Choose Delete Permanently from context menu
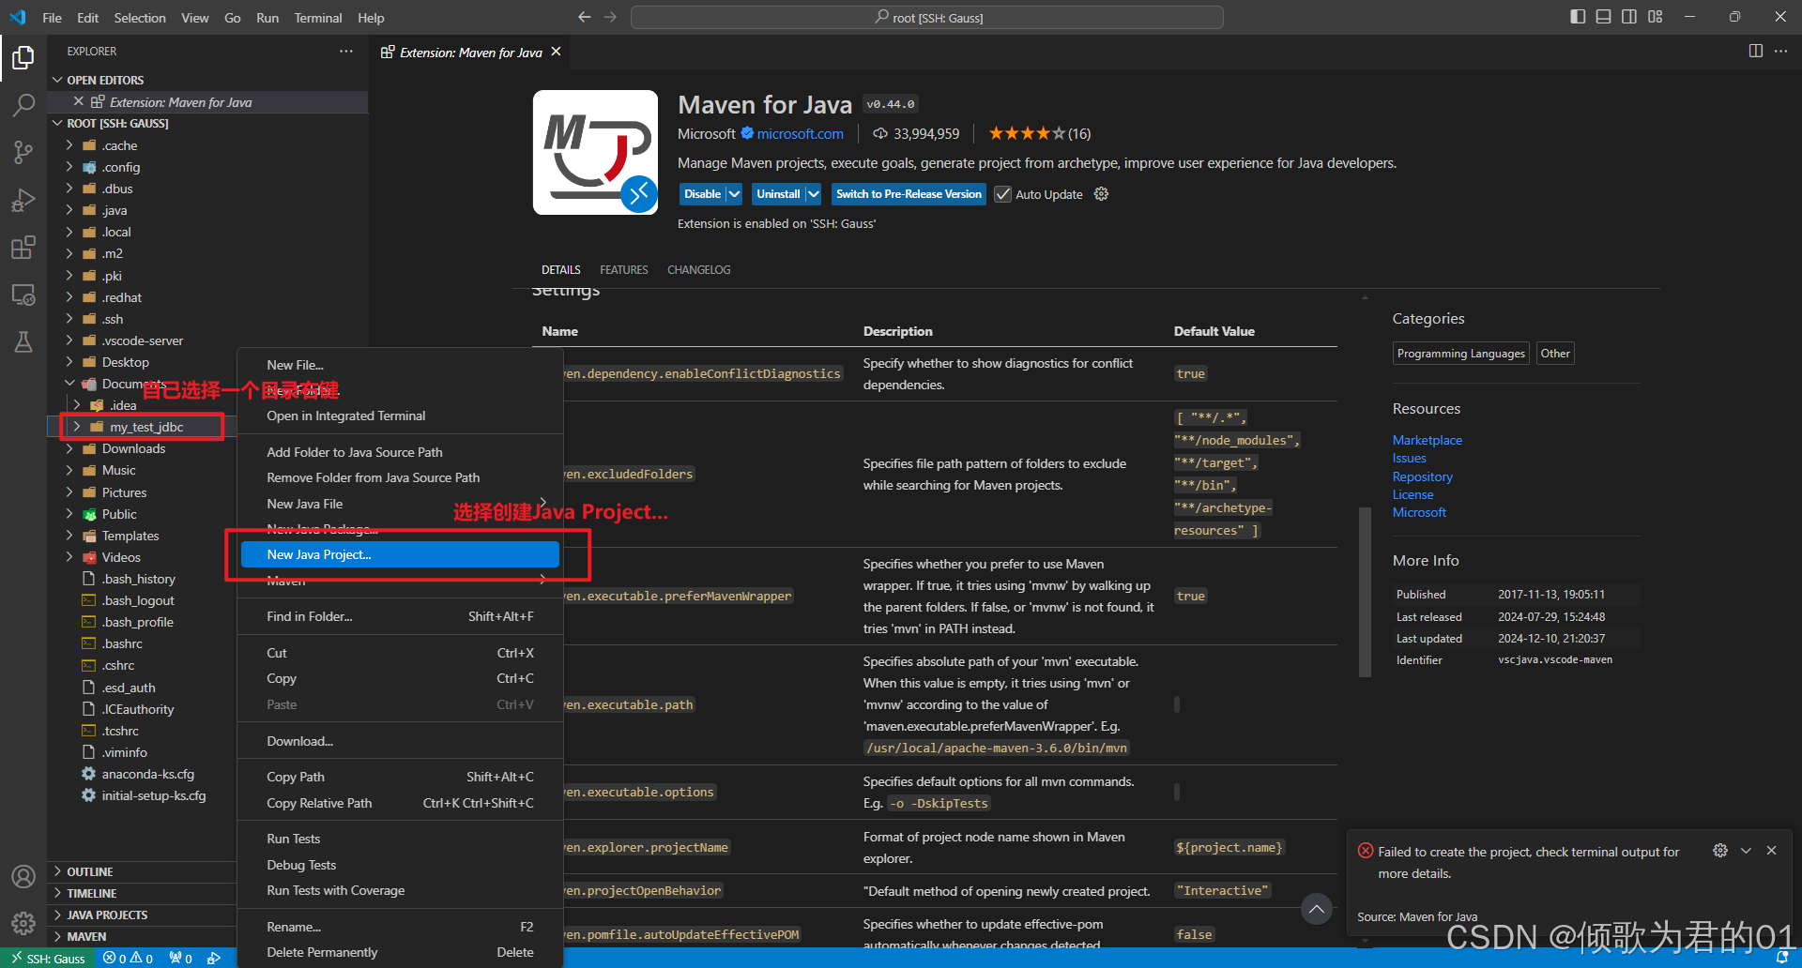 tap(400, 952)
